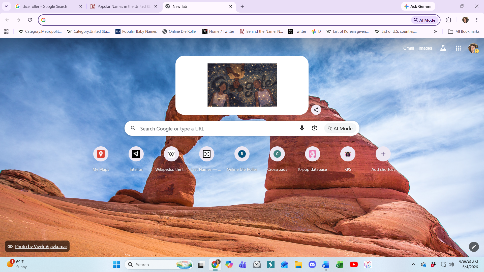484x272 pixels.
Task: Open the Last Names shortcut
Action: tap(206, 159)
